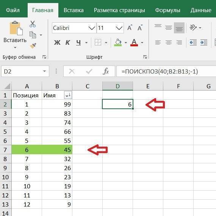Select cell with value 83

coord(57,113)
